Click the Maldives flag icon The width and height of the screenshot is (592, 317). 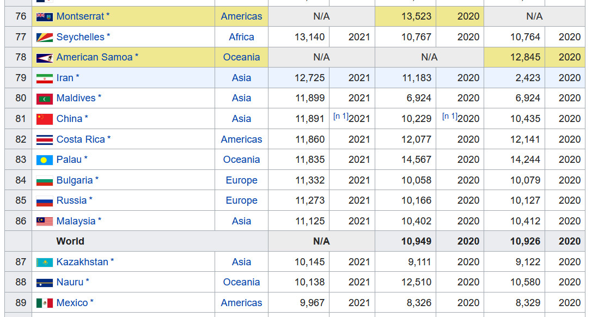[44, 99]
